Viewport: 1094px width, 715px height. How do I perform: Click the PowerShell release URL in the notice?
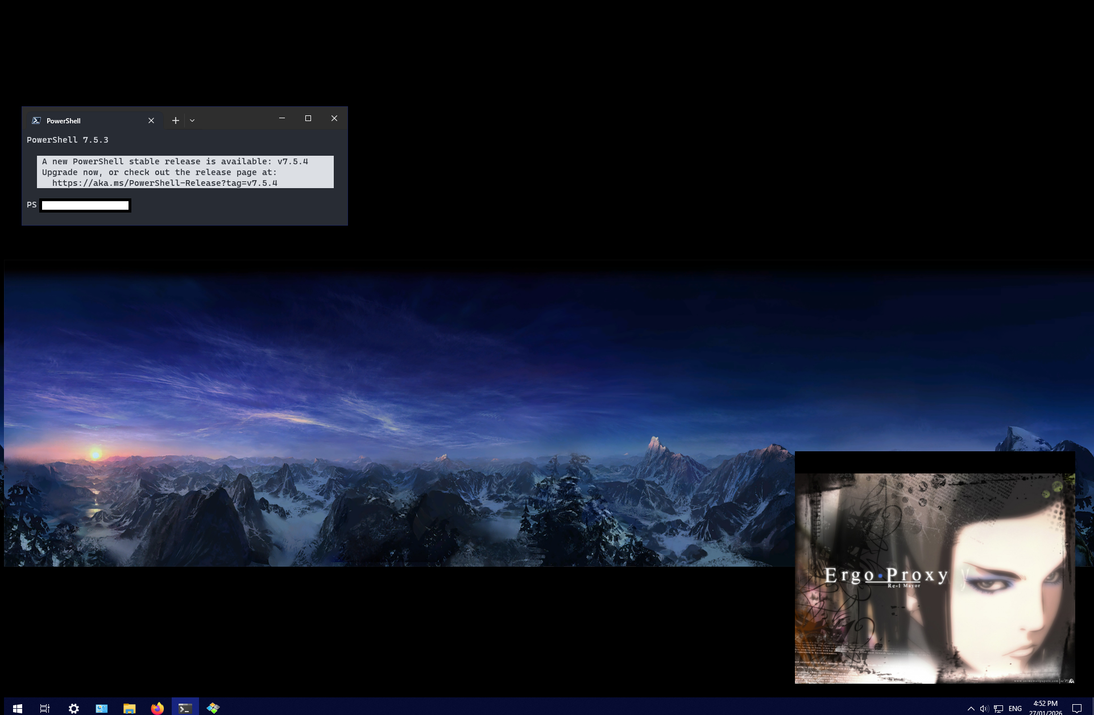pyautogui.click(x=164, y=183)
